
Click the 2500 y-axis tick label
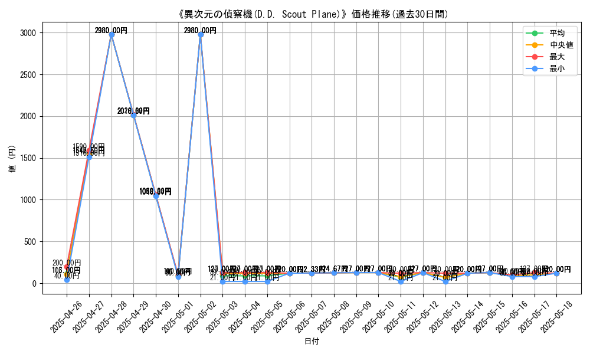pyautogui.click(x=28, y=75)
